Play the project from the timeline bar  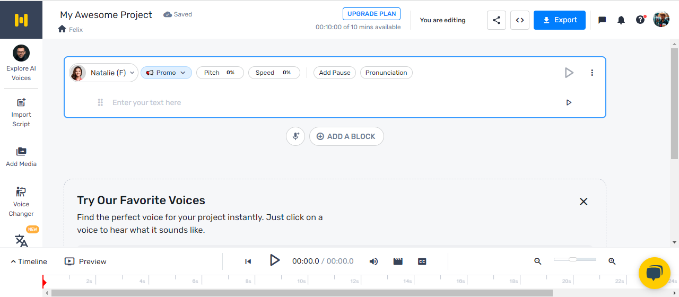tap(274, 260)
